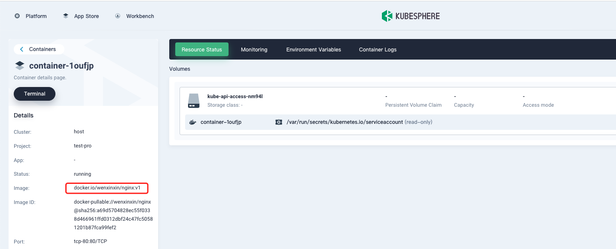616x249 pixels.
Task: Select the Resource Status tab
Action: 201,49
